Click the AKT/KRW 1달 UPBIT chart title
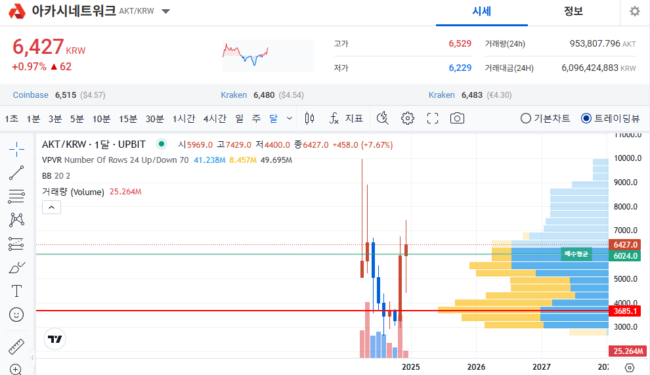The height and width of the screenshot is (375, 650). pos(94,144)
